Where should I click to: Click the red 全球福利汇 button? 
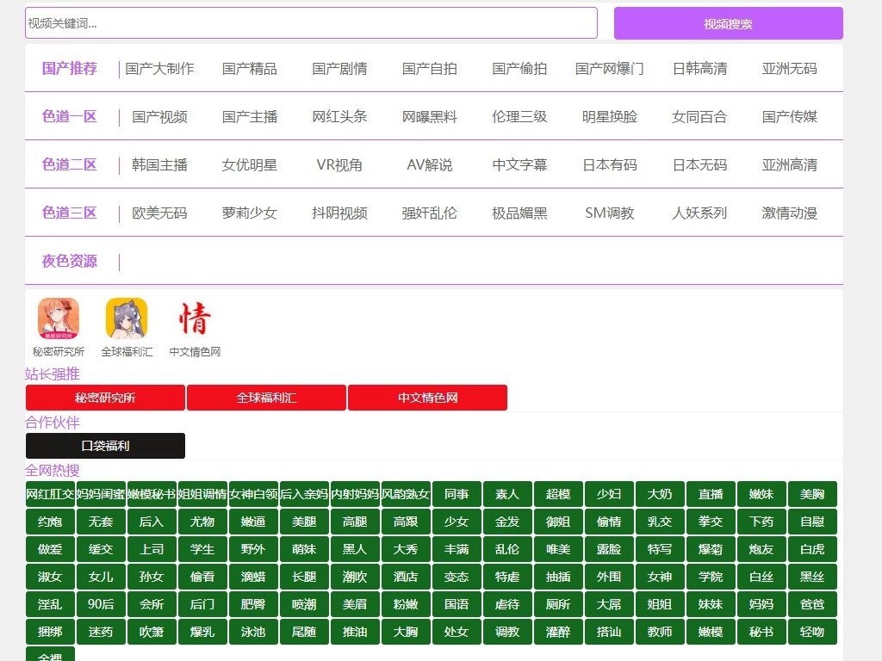click(x=266, y=398)
